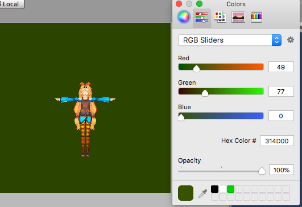This screenshot has height=207, width=302.
Task: Click the Opacity percentage field
Action: click(282, 170)
